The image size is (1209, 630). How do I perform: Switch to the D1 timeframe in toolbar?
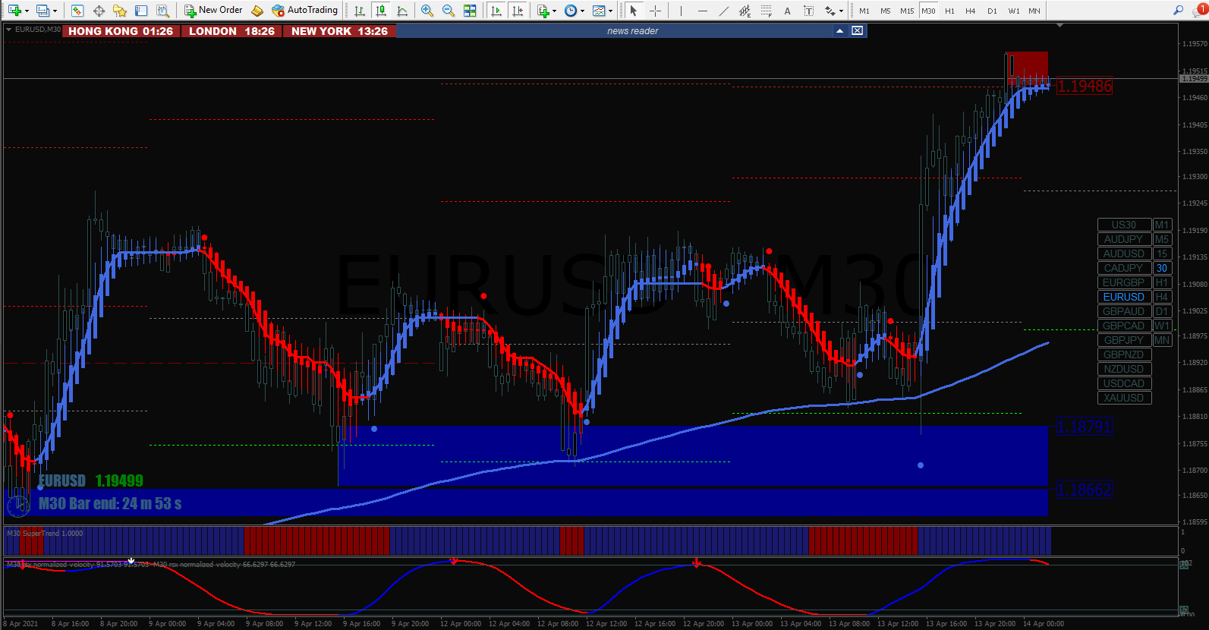click(992, 11)
